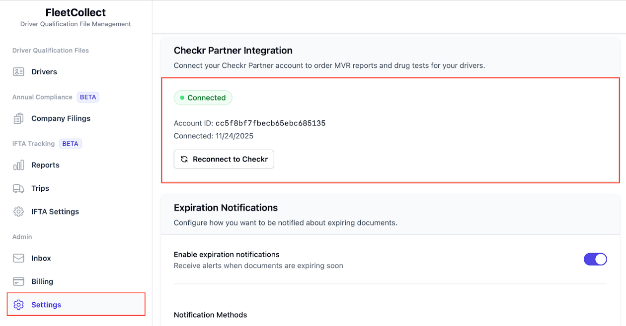Click the IFTA Settings gear icon
Screen dimensions: 626x326
[18, 212]
